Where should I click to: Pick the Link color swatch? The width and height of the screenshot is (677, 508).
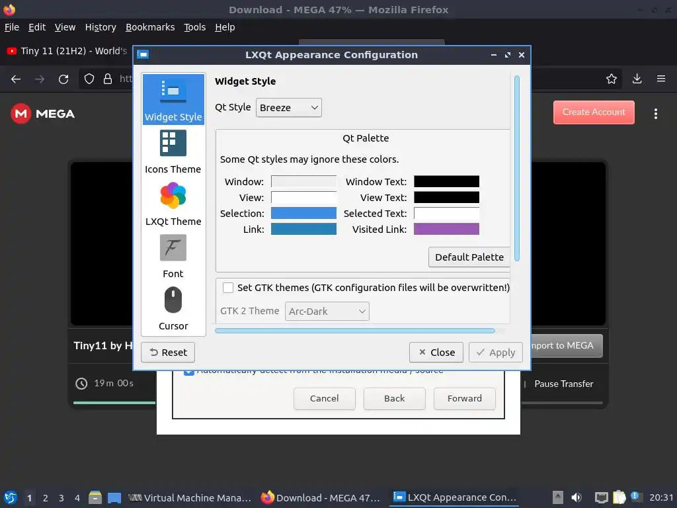(303, 230)
